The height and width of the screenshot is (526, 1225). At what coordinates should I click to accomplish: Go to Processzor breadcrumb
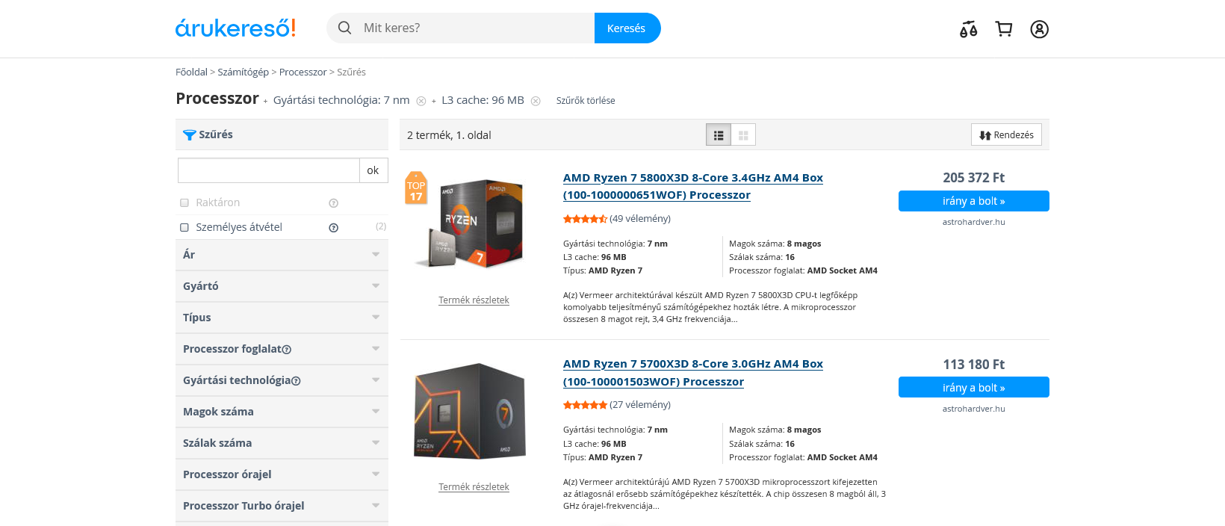pos(303,72)
